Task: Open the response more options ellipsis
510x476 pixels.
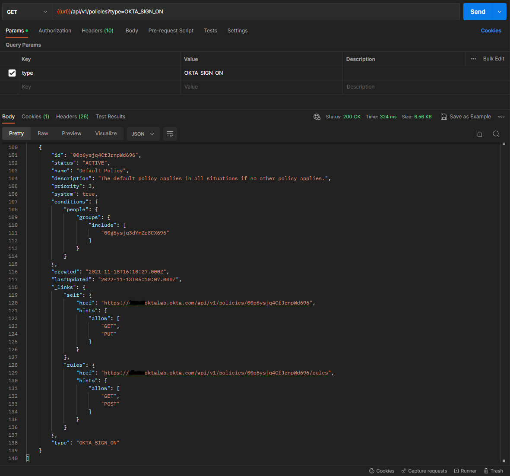Action: (x=501, y=117)
